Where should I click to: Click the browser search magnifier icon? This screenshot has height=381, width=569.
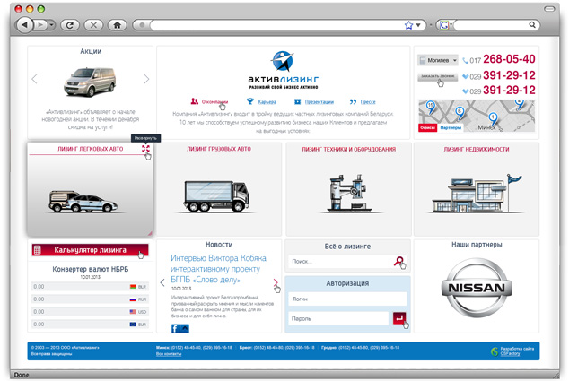532,24
